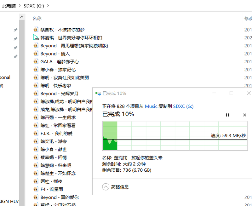Click the file icon for 陈奕迅 - 浮夸
The image size is (252, 206).
point(36,141)
